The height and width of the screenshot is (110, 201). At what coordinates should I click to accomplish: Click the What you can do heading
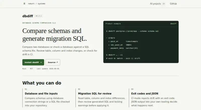(x=42, y=83)
